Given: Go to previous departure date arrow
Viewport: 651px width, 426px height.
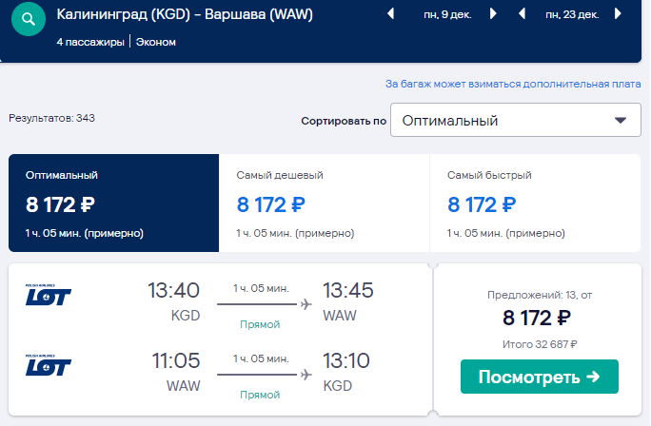Looking at the screenshot, I should click(390, 14).
